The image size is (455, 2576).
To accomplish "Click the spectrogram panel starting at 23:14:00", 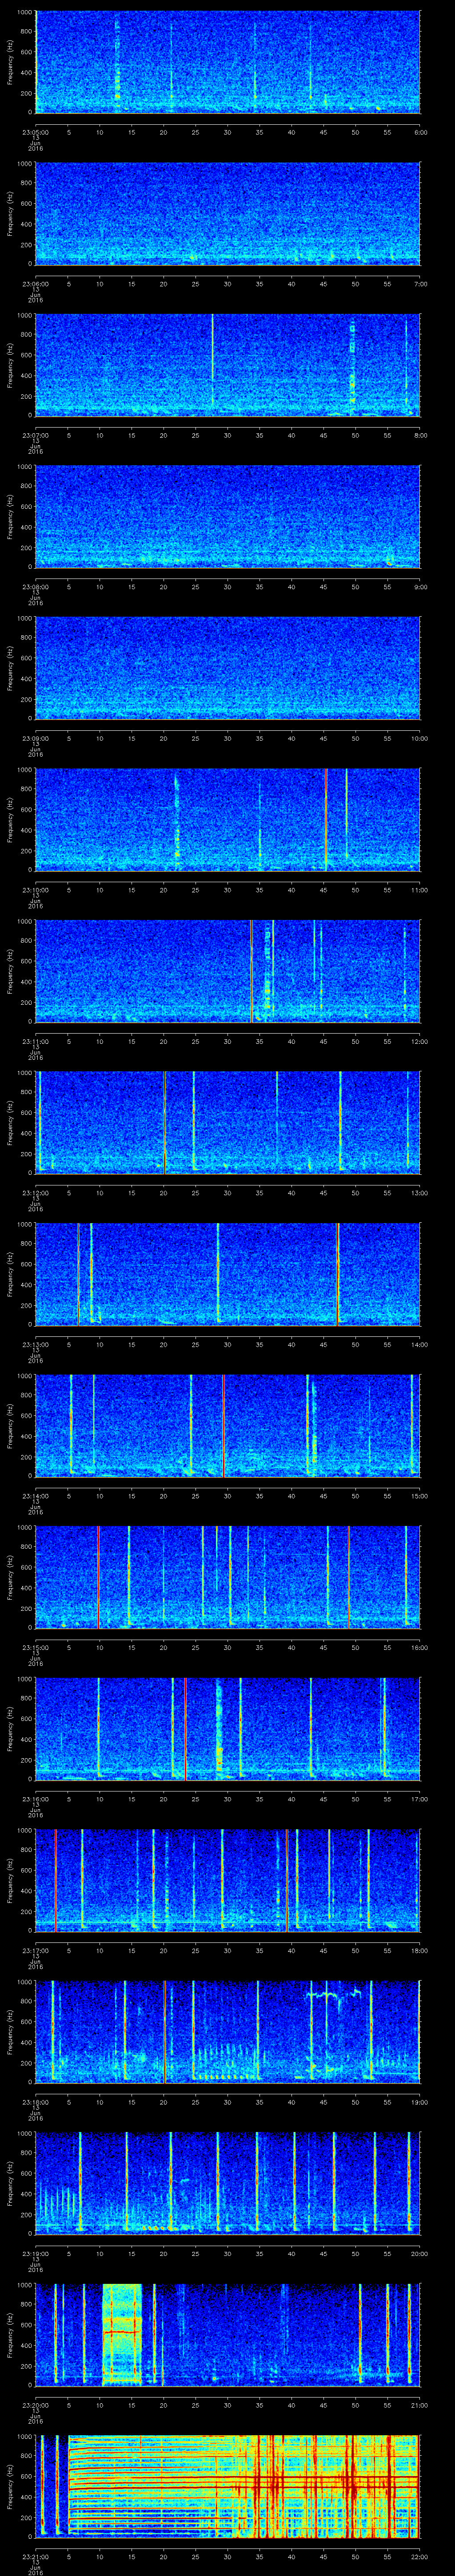I will [x=227, y=1426].
